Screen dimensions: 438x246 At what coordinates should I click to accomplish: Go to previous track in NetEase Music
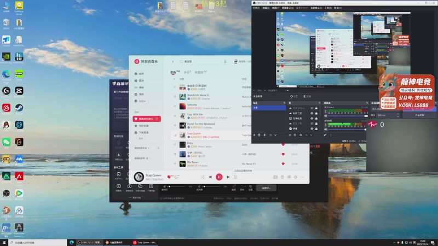[x=210, y=177]
